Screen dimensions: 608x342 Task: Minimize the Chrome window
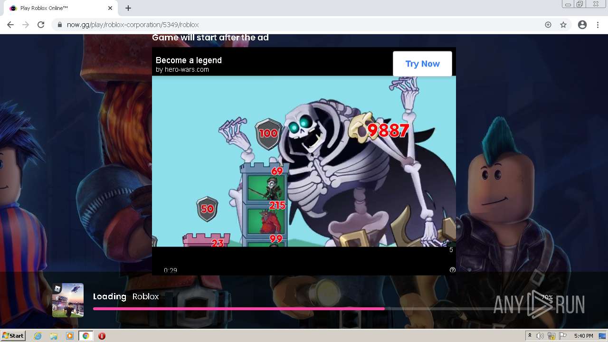point(568,4)
